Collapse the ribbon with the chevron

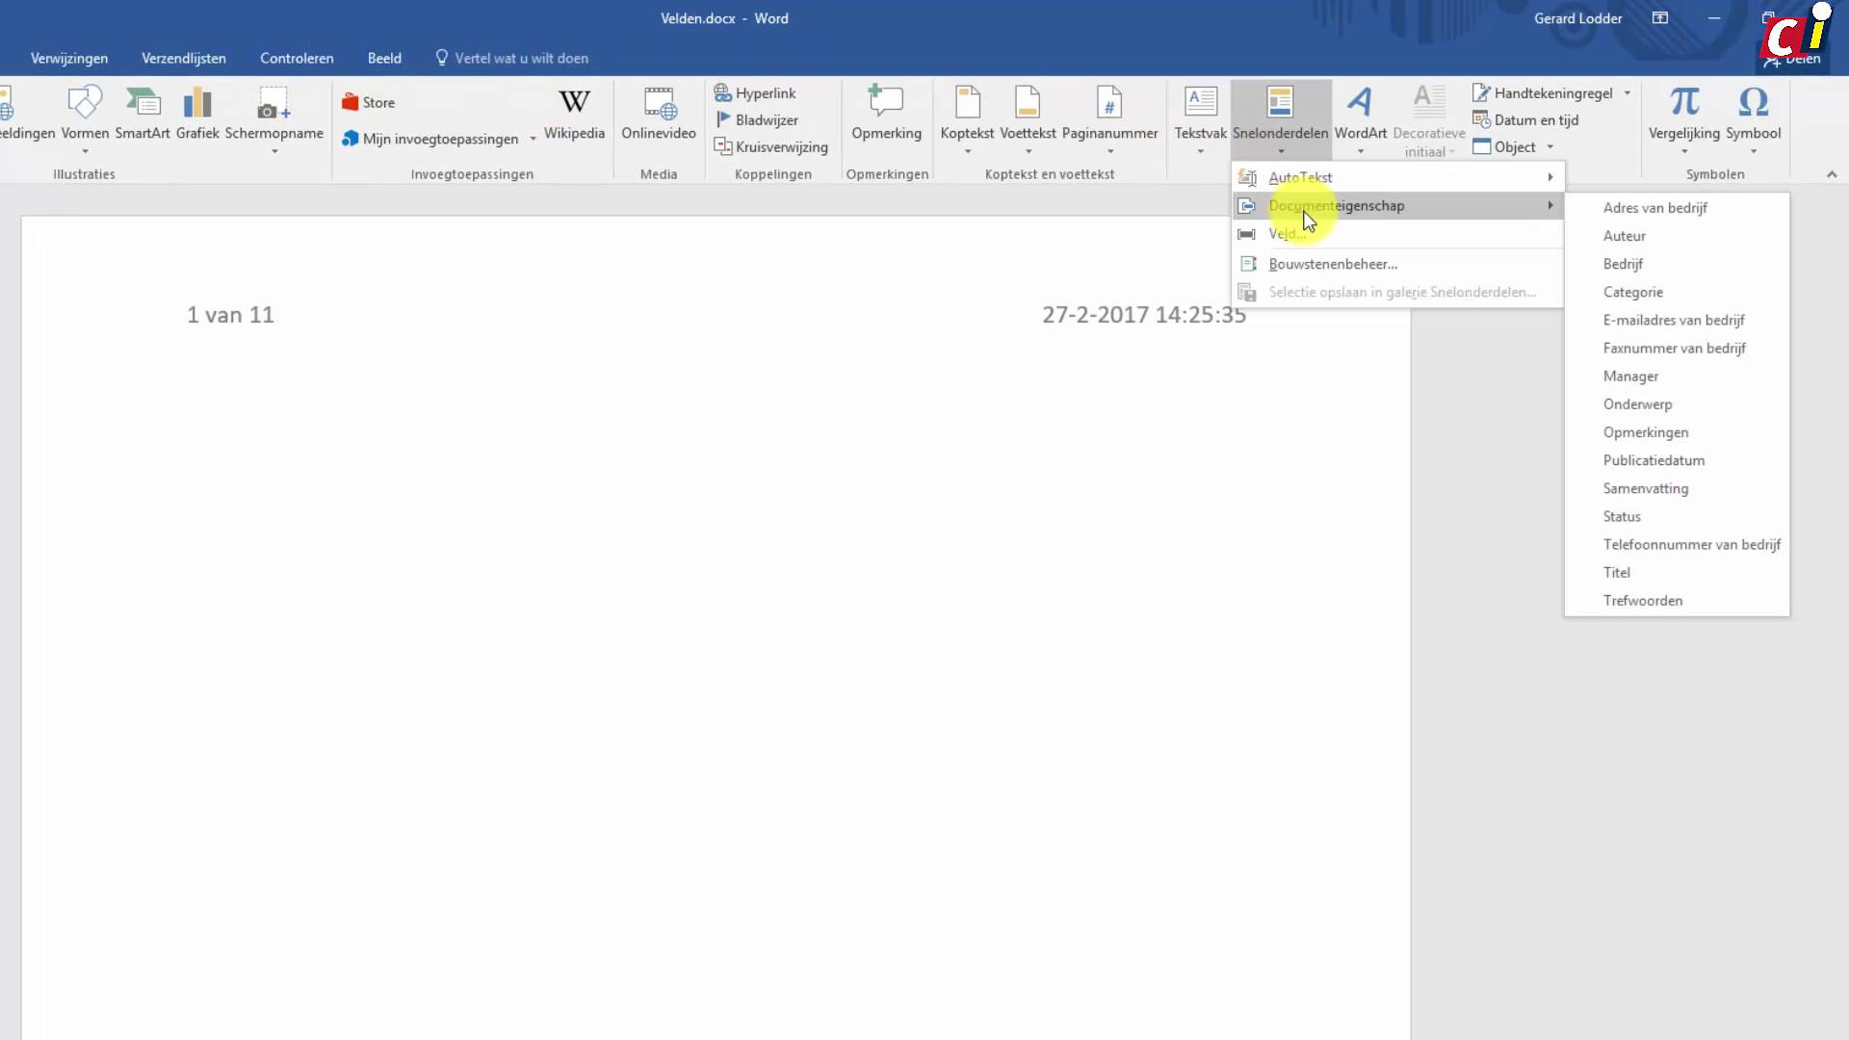point(1832,174)
